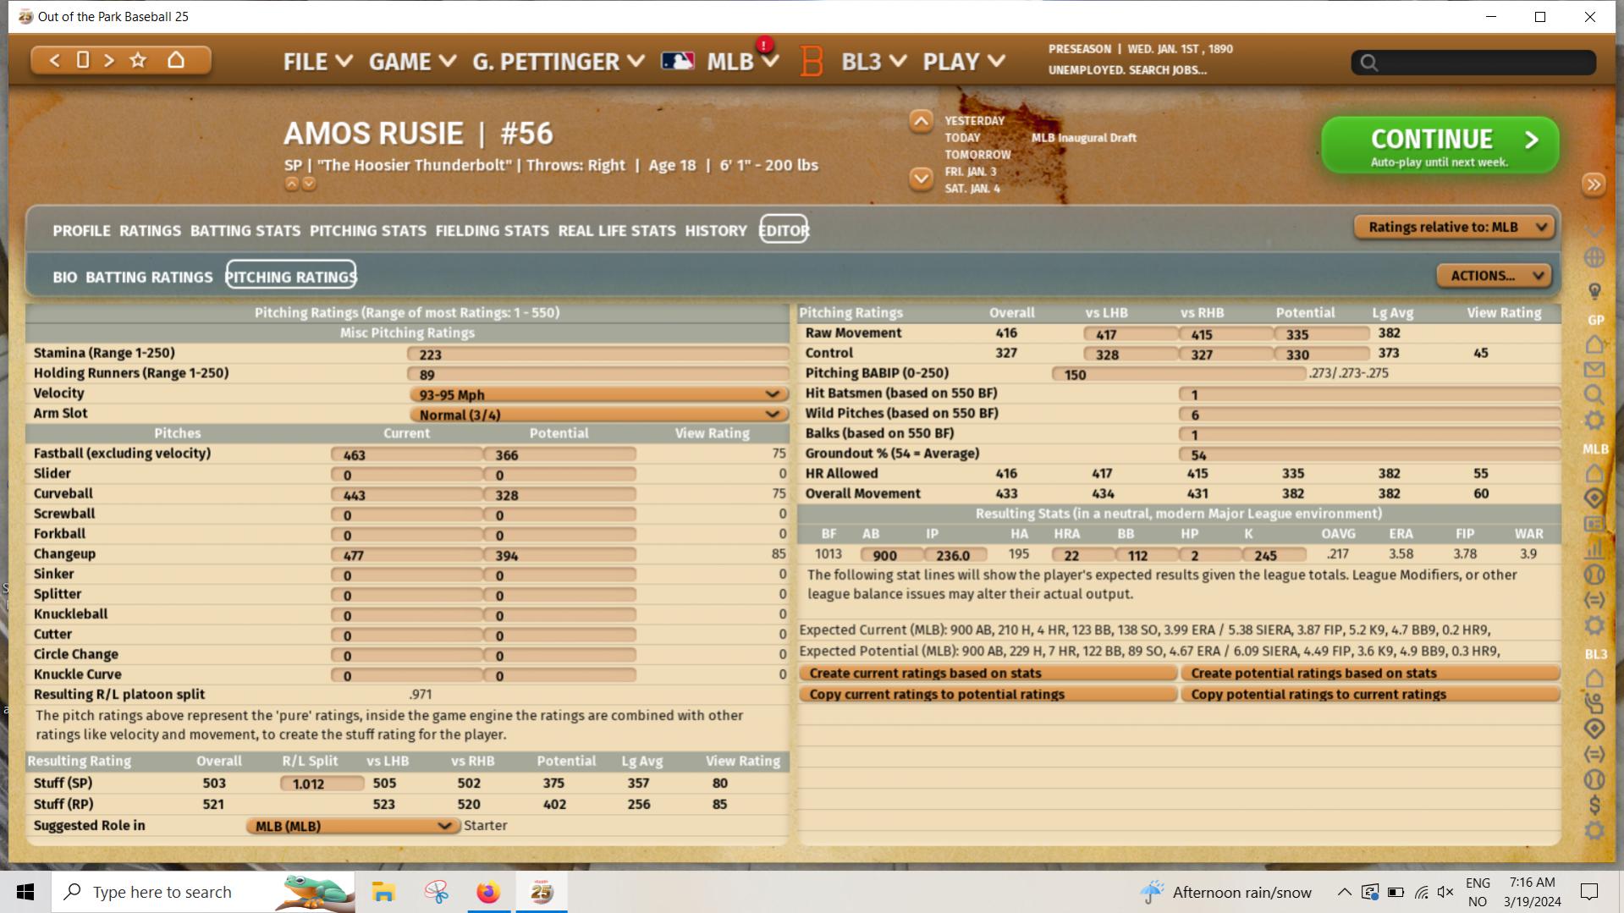Click the home icon in top navigation bar
Viewport: 1624px width, 913px height.
pyautogui.click(x=176, y=60)
